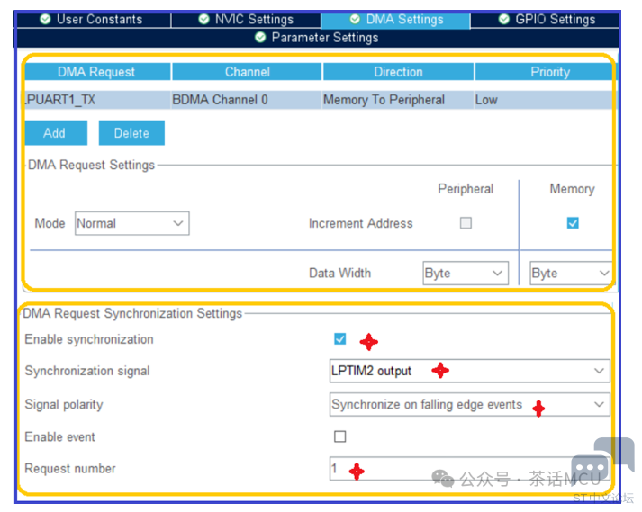This screenshot has width=642, height=512.
Task: Enable Peripheral increment address checkbox
Action: (x=466, y=223)
